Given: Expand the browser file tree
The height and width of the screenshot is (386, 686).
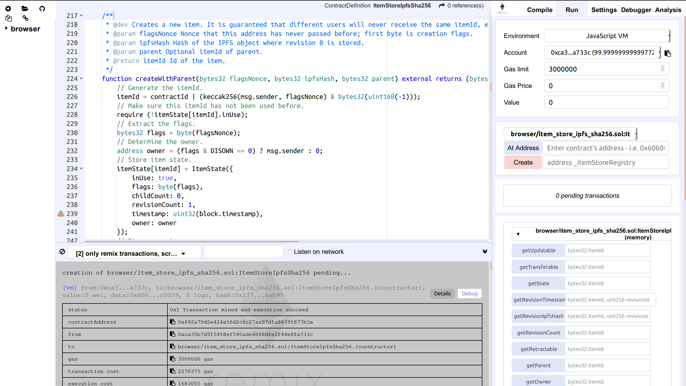Looking at the screenshot, I should [6, 28].
